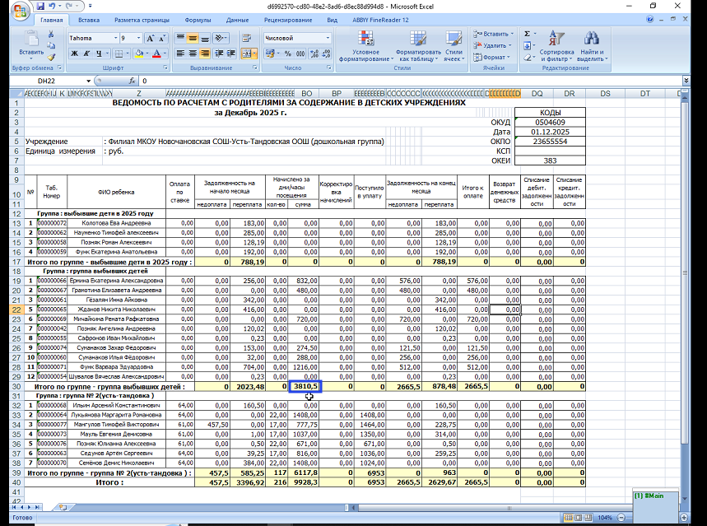This screenshot has width=707, height=526.
Task: Open the Разметка страницы tab
Action: 142,19
